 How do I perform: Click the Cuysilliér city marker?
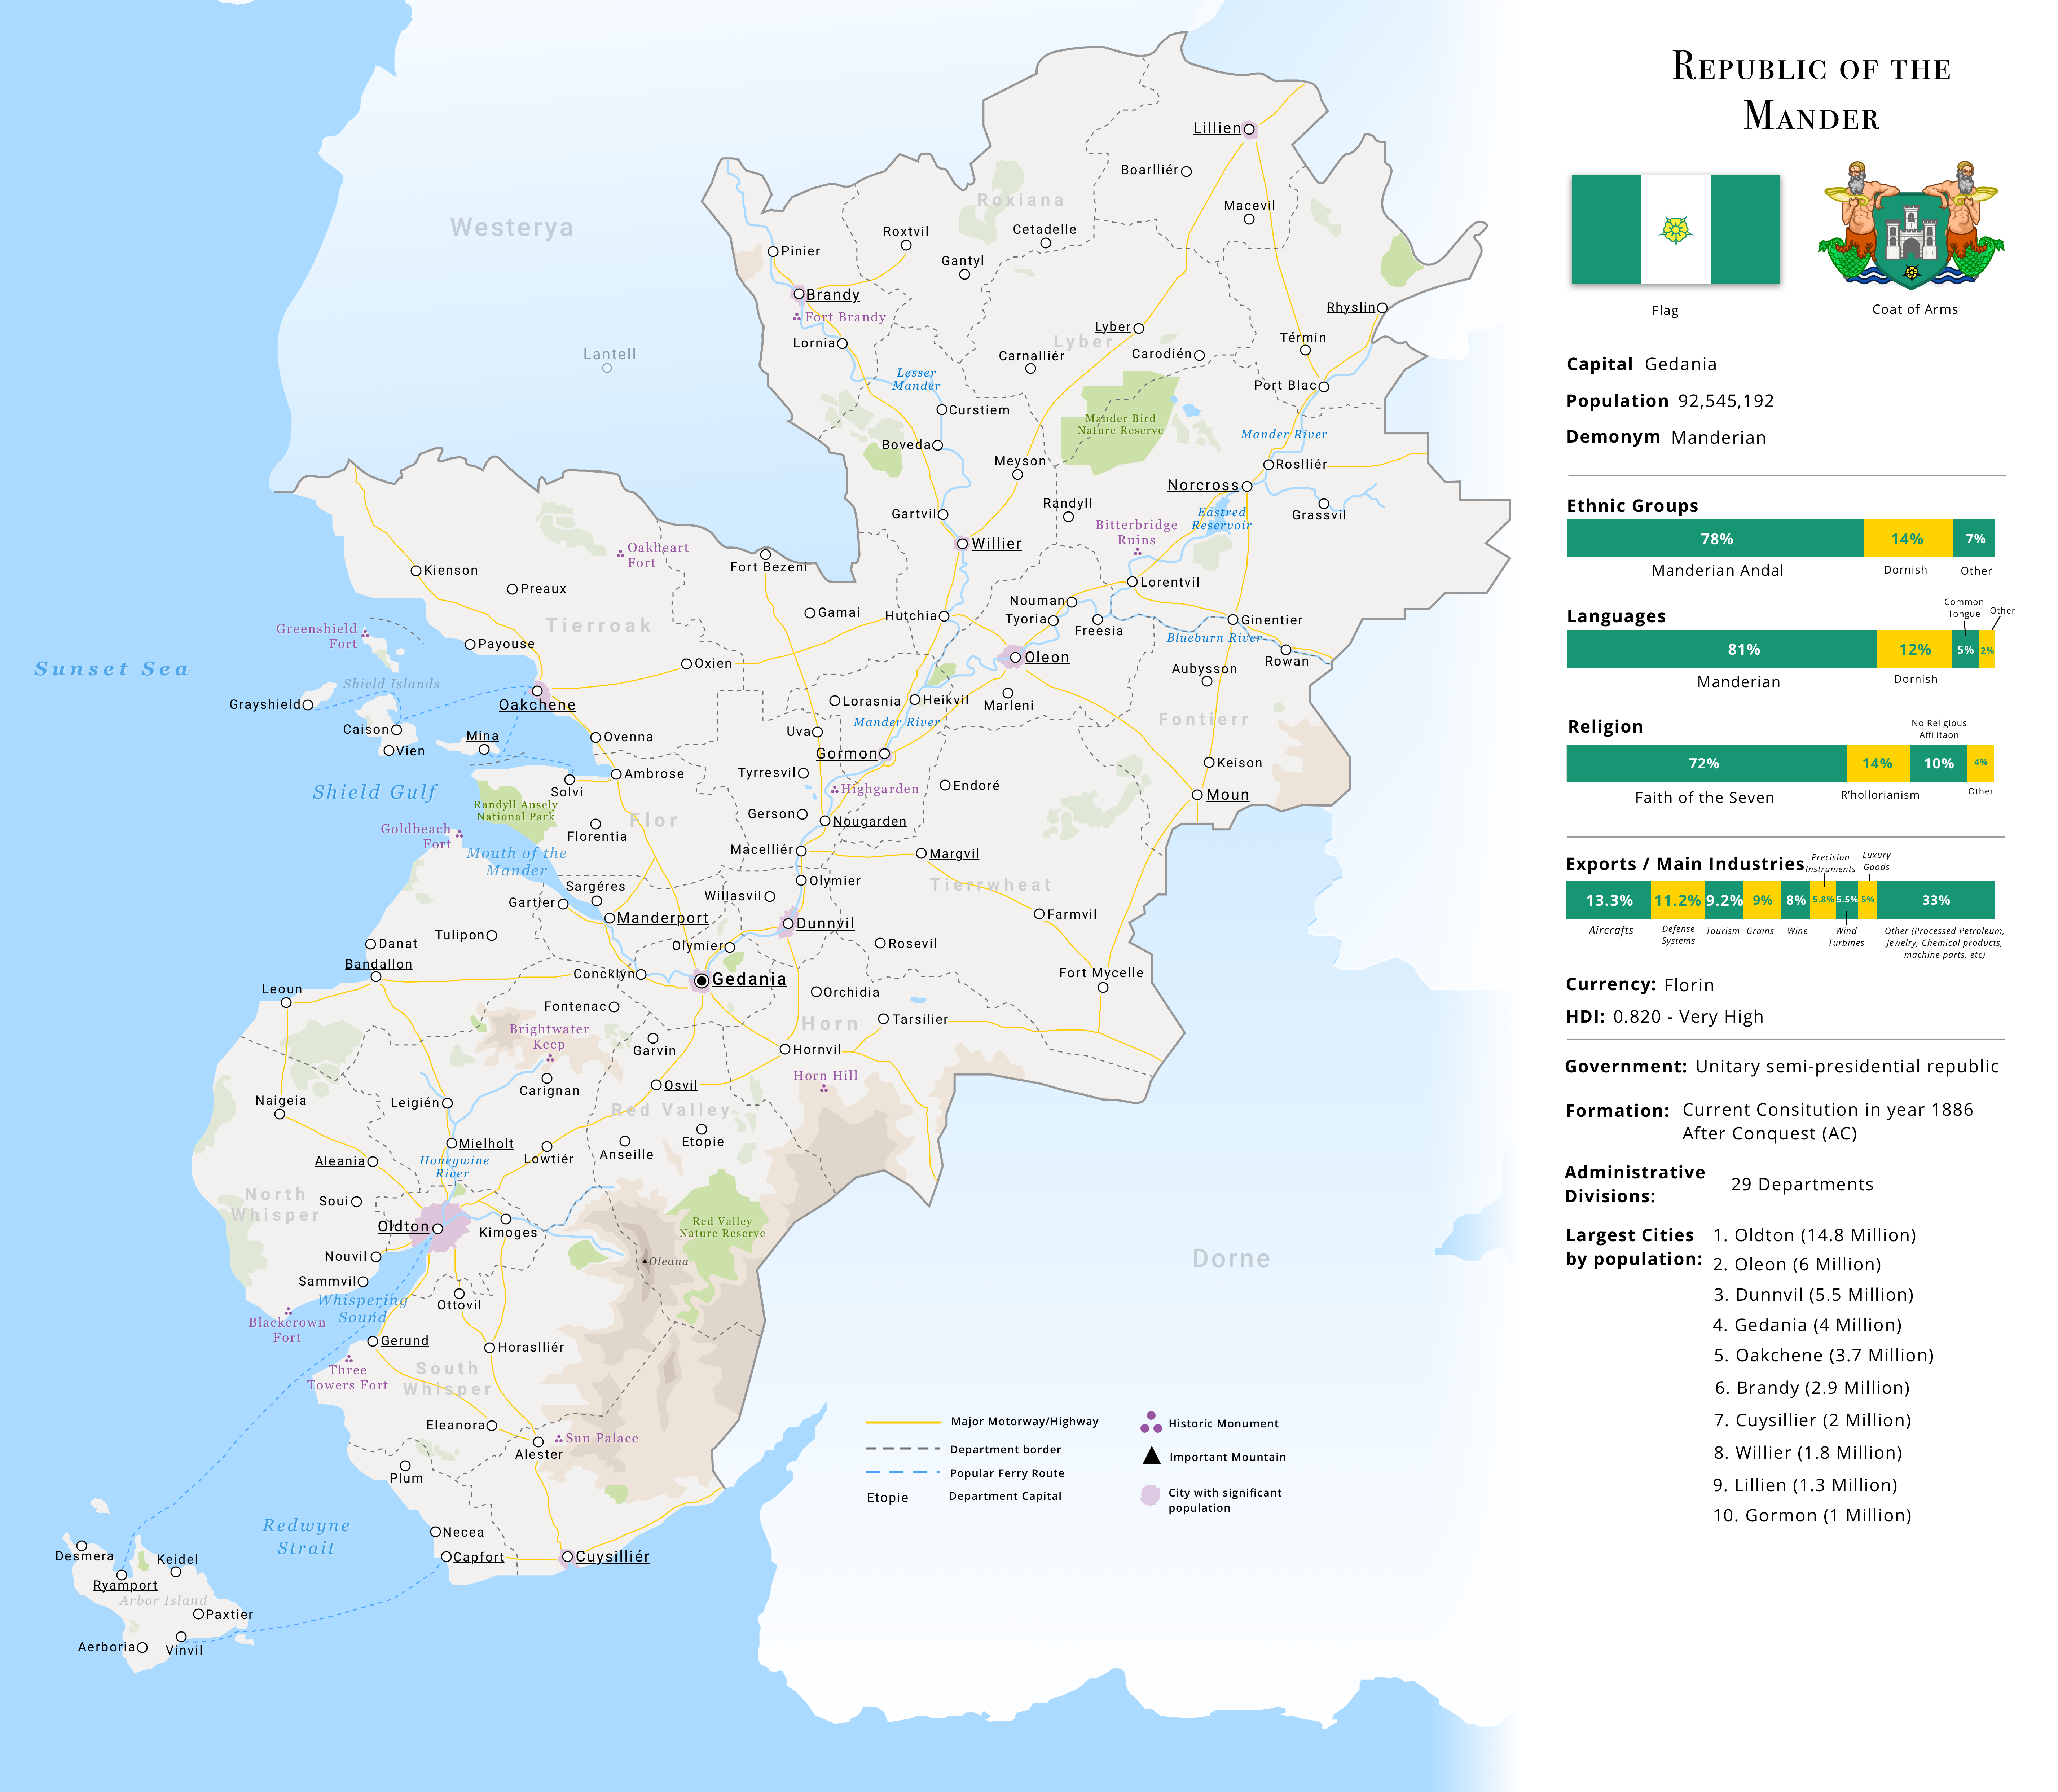click(x=567, y=1556)
